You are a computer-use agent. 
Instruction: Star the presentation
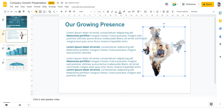(58, 3)
